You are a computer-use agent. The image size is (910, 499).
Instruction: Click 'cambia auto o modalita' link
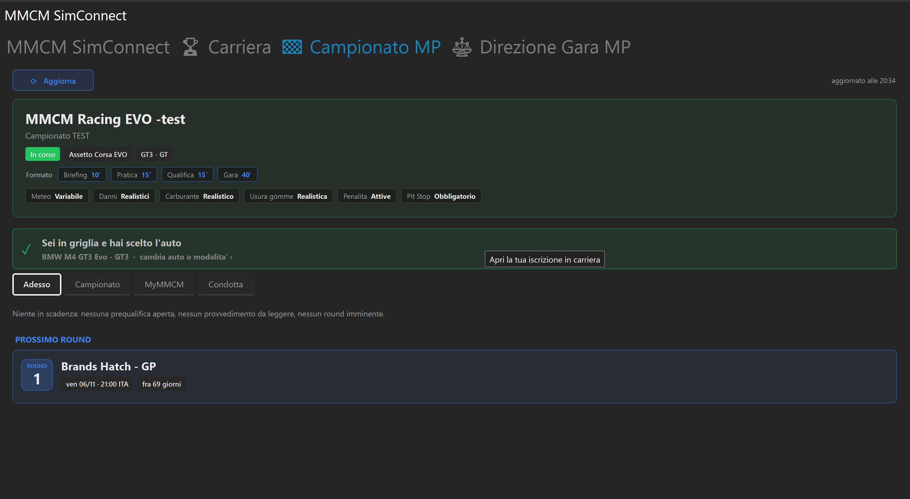184,257
